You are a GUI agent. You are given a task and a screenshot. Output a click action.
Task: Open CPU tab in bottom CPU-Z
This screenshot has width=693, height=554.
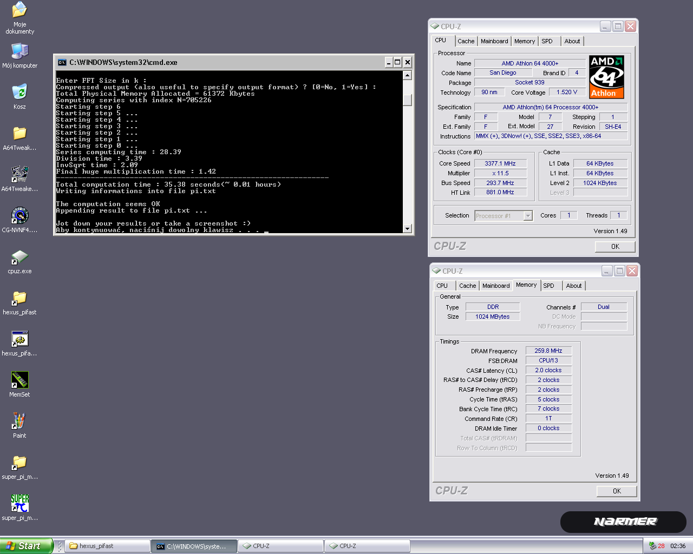tap(442, 286)
